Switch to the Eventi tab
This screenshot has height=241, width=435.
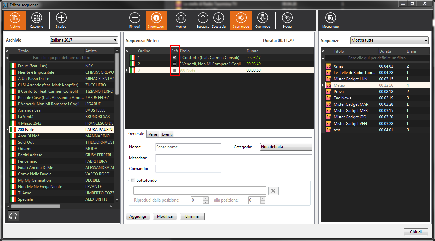click(167, 134)
